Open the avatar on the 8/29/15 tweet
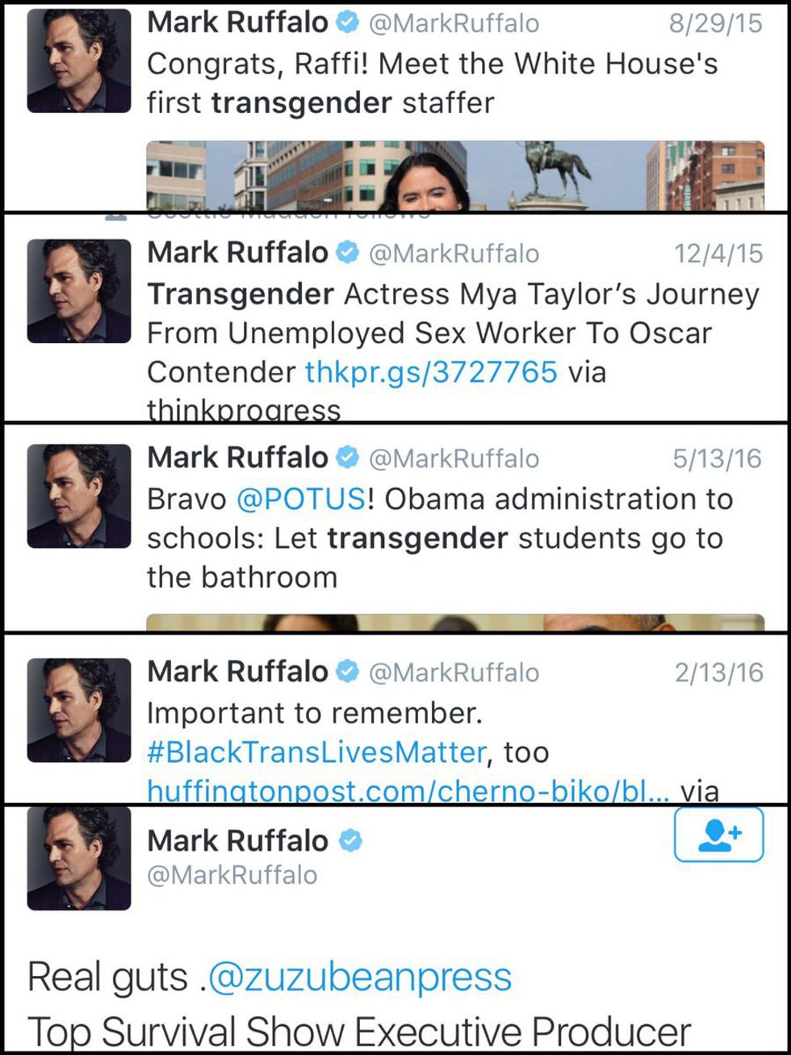 [x=79, y=61]
